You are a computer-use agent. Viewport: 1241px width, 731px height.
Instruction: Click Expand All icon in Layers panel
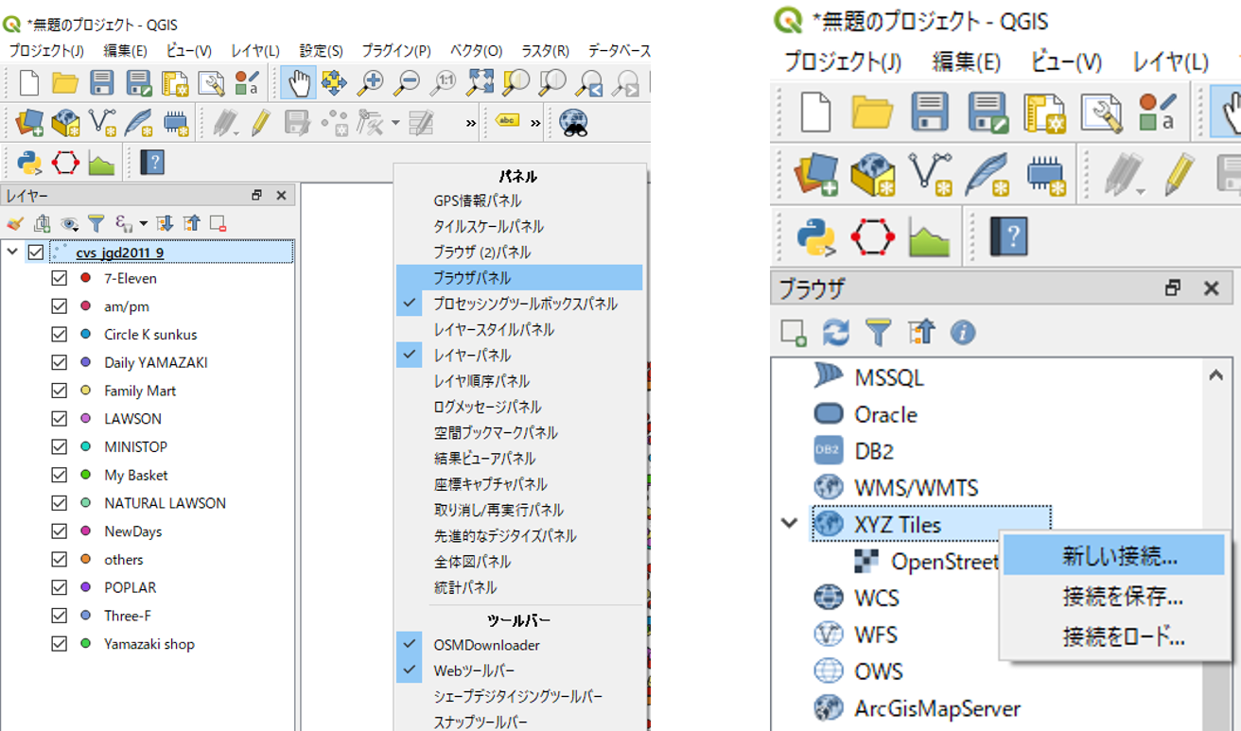[x=165, y=223]
